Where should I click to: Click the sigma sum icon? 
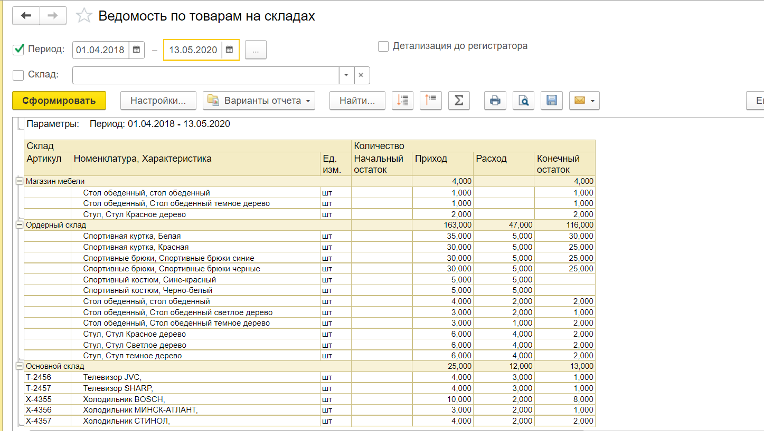pyautogui.click(x=459, y=100)
